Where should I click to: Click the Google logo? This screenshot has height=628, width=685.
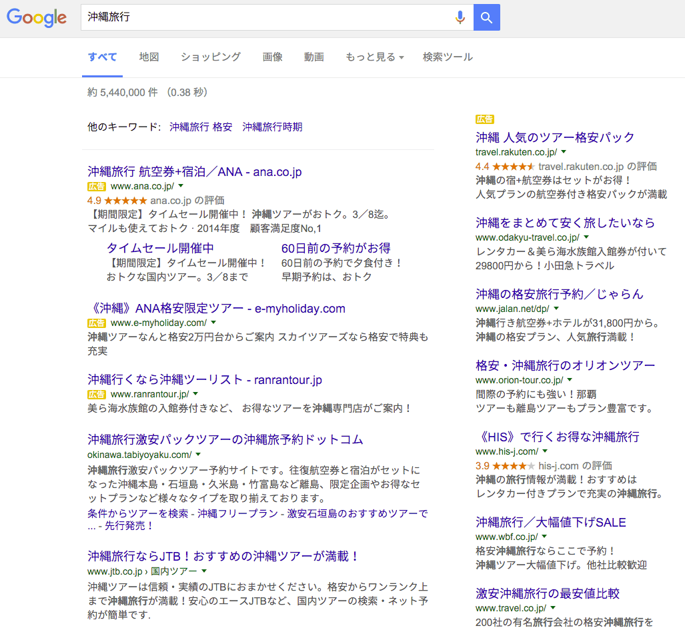37,18
